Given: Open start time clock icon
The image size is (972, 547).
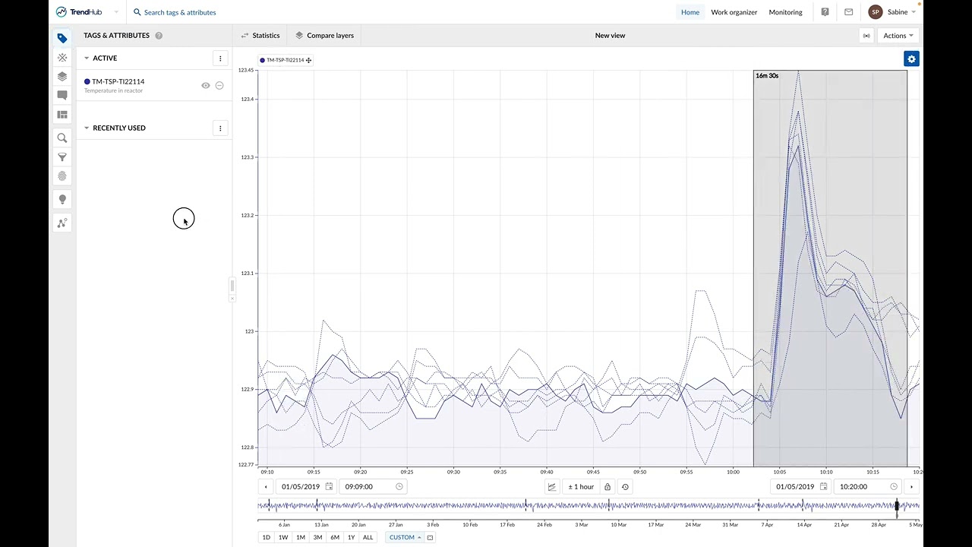Looking at the screenshot, I should click(399, 486).
